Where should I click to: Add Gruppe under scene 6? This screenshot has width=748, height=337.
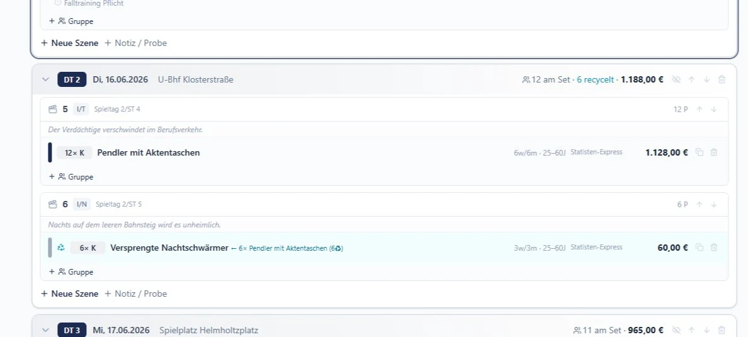71,271
